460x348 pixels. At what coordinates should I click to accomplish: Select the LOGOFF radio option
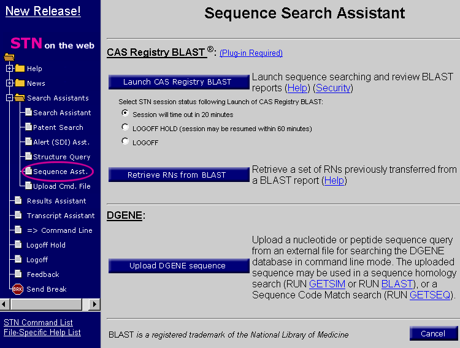point(125,141)
